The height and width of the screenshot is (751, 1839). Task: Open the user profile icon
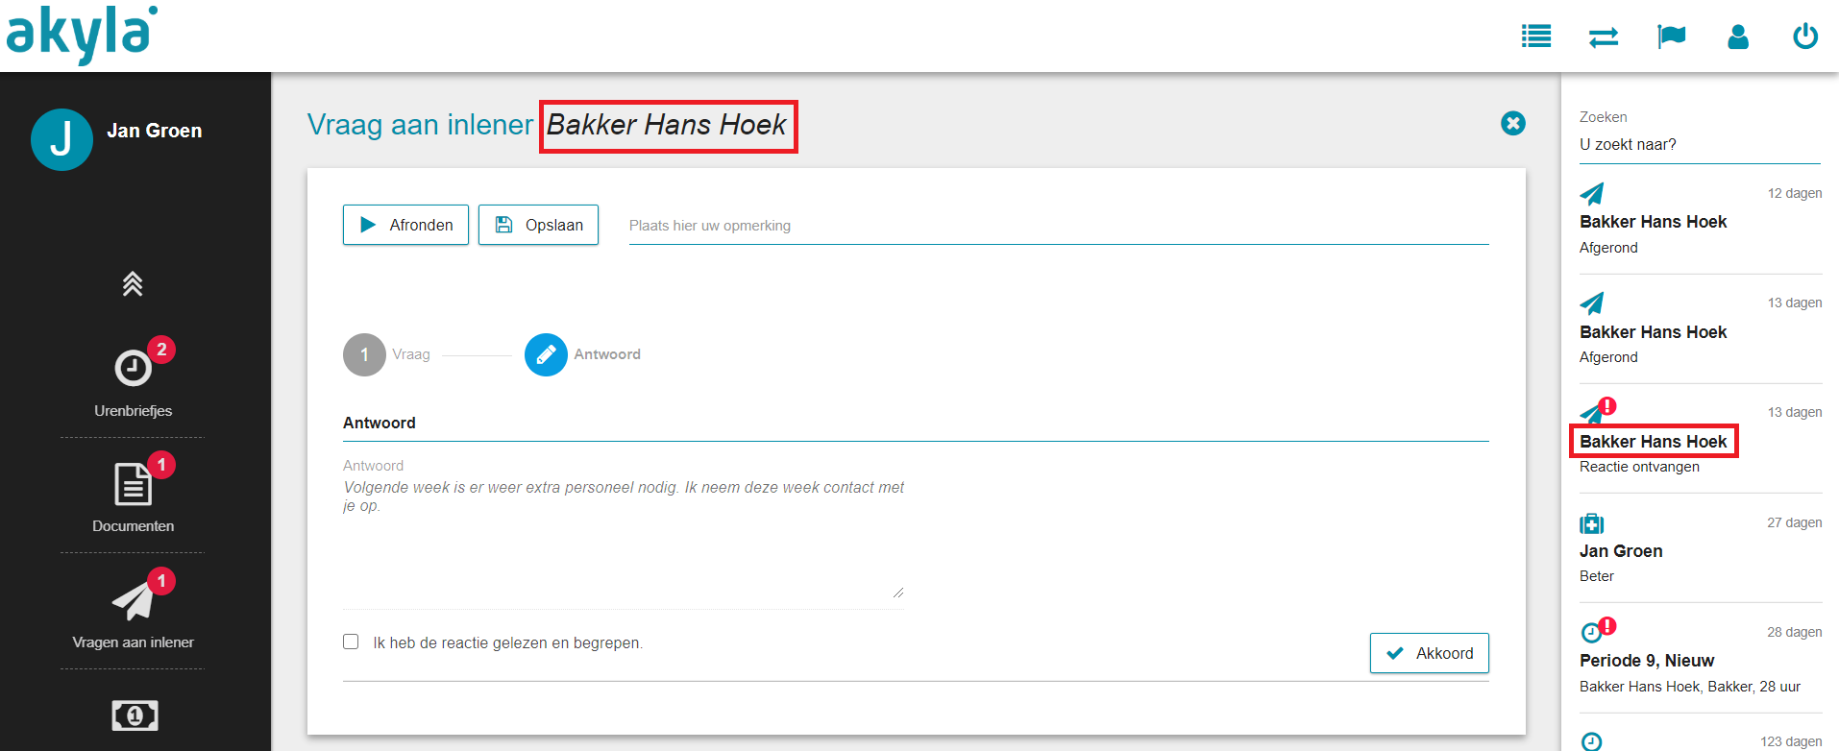tap(1738, 36)
